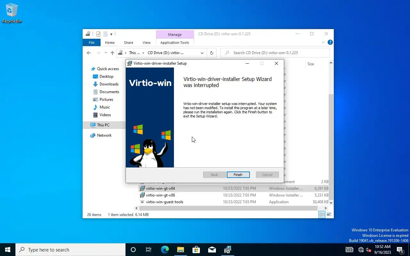The image size is (410, 256).
Task: Click the Search CD Drive field
Action: [275, 53]
